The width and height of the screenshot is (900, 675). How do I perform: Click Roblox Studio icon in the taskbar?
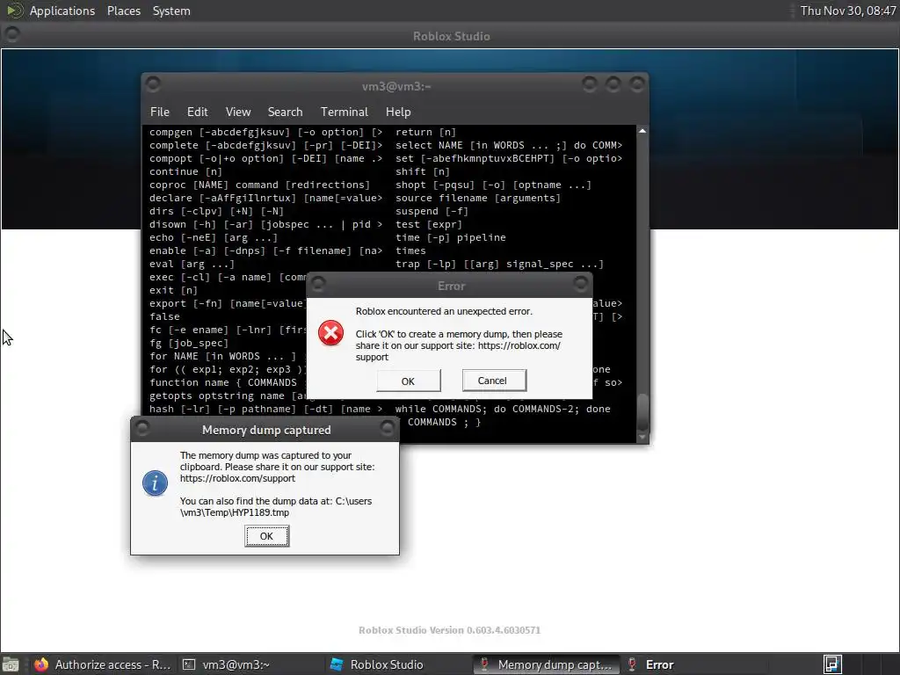337,664
